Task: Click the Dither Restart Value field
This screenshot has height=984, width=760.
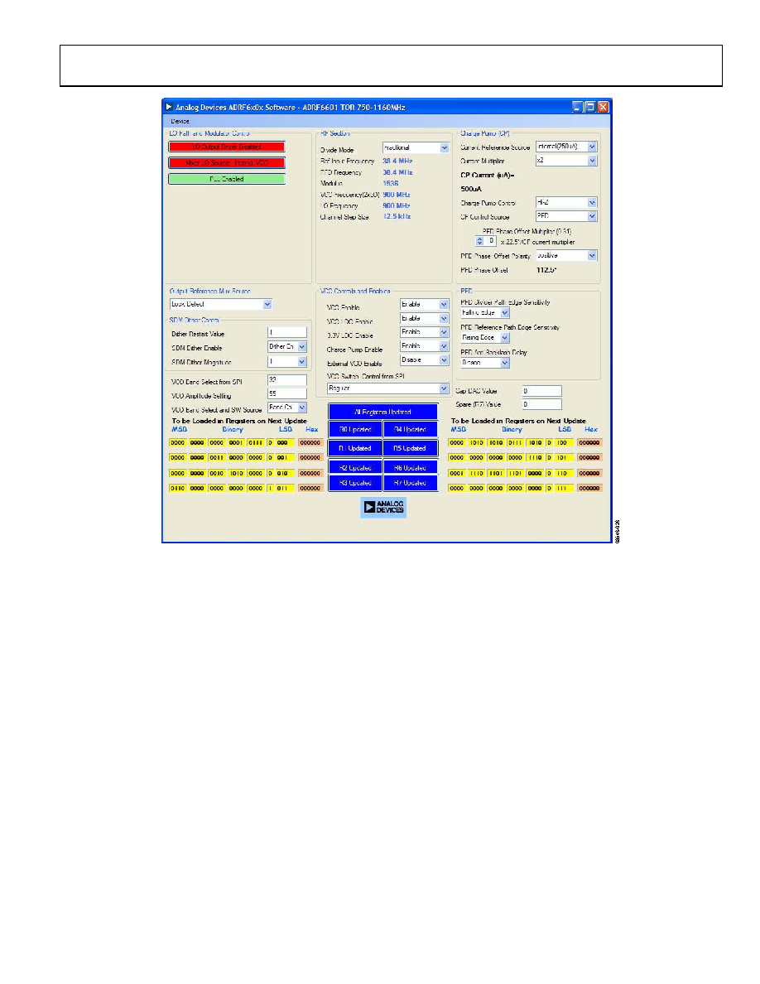Action: click(287, 333)
